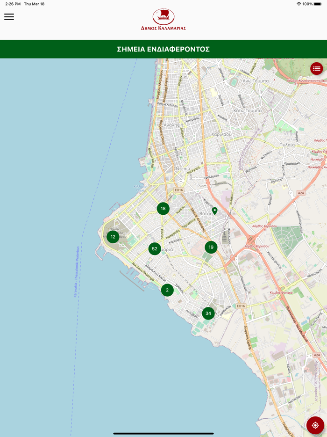Tap the Κάτω Τούμπα map label

click(x=248, y=110)
